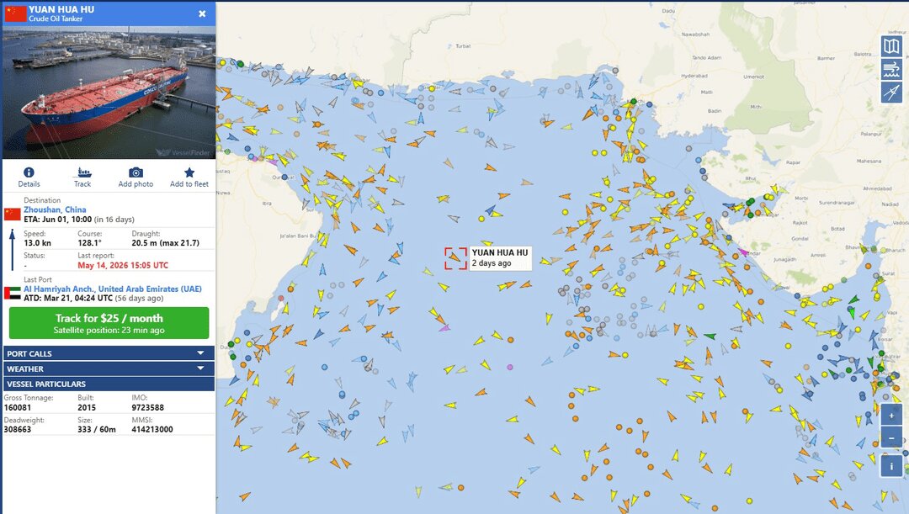Open the map layers icon

tap(891, 45)
